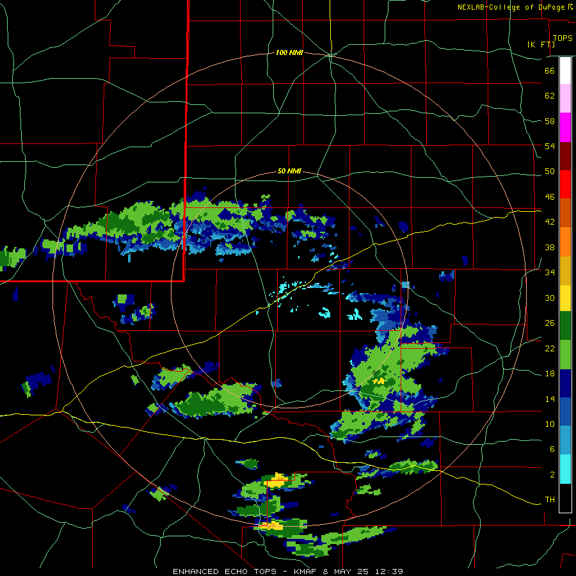Click the 2 legend value
The image size is (576, 576).
tap(552, 475)
